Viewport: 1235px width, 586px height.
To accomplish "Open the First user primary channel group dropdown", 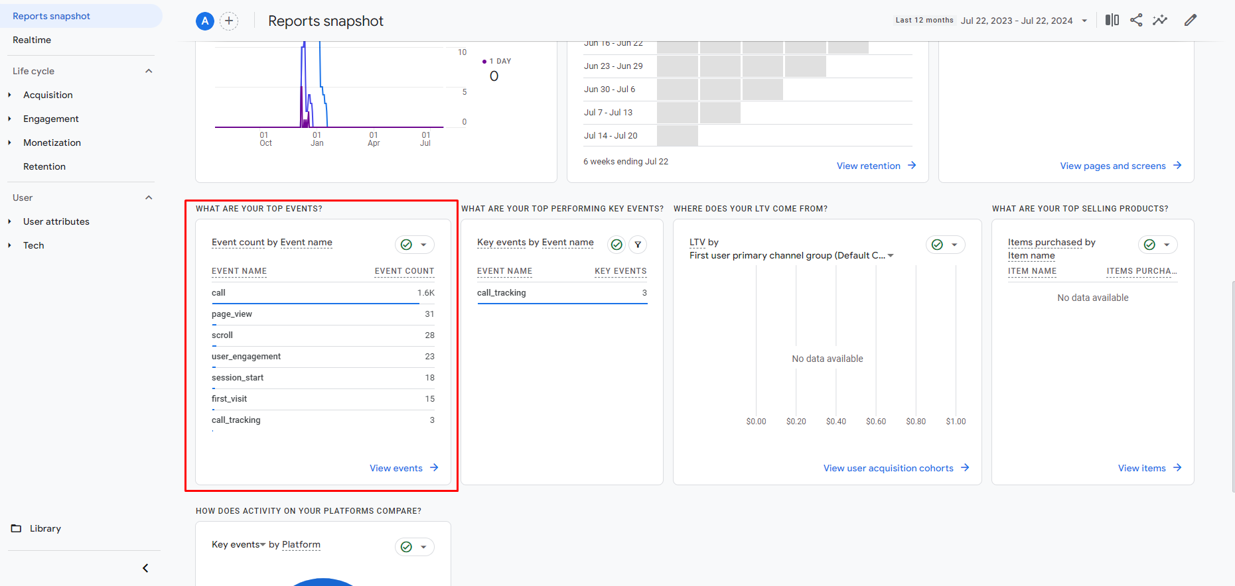I will click(891, 256).
